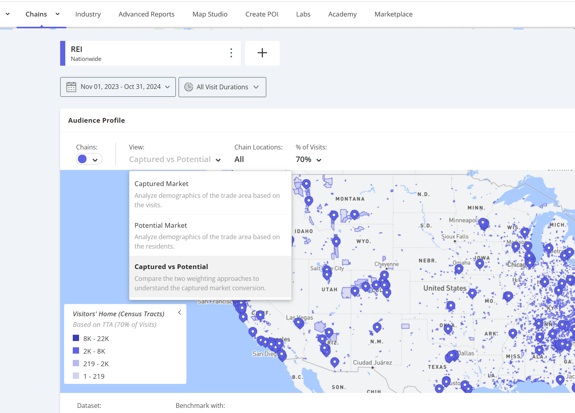Click the Chain Locations 'All' value
Viewport: 575px width, 413px height.
239,159
